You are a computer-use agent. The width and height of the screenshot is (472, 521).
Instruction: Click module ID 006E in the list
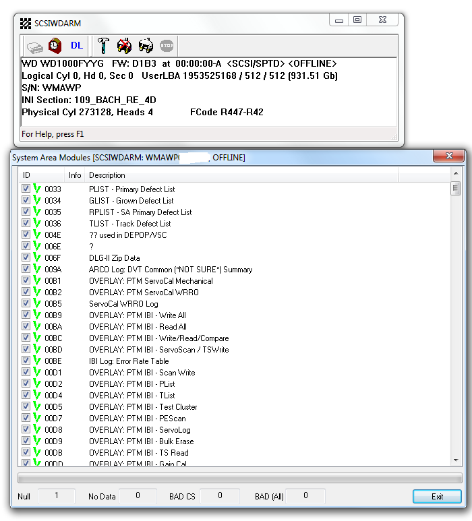pyautogui.click(x=53, y=247)
